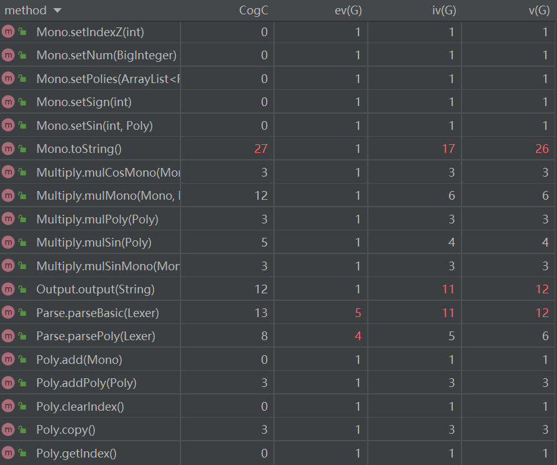Select the Multiply.mulMono(Mono, method name
Screen dimensions: 557x465
tap(108, 195)
